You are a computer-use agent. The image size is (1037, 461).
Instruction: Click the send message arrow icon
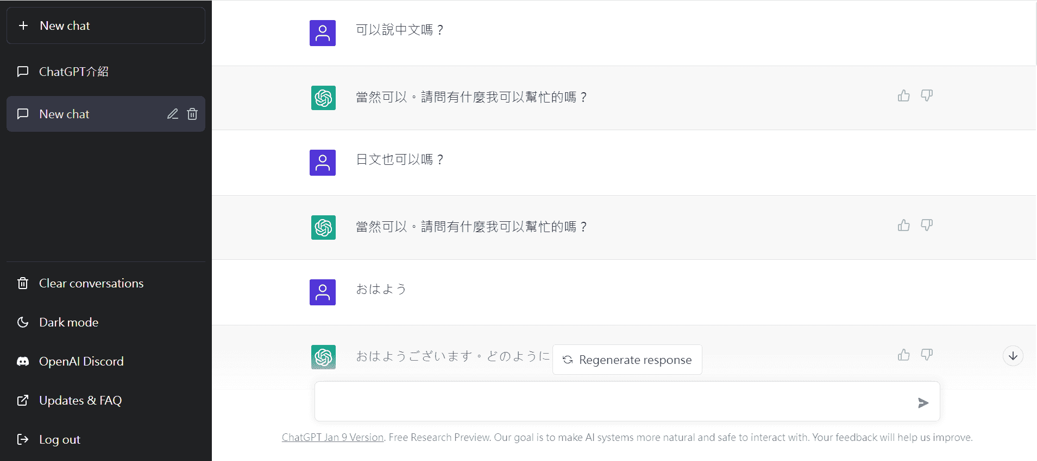(923, 402)
